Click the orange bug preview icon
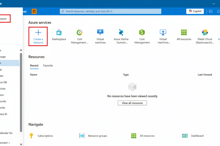 click(34, 11)
